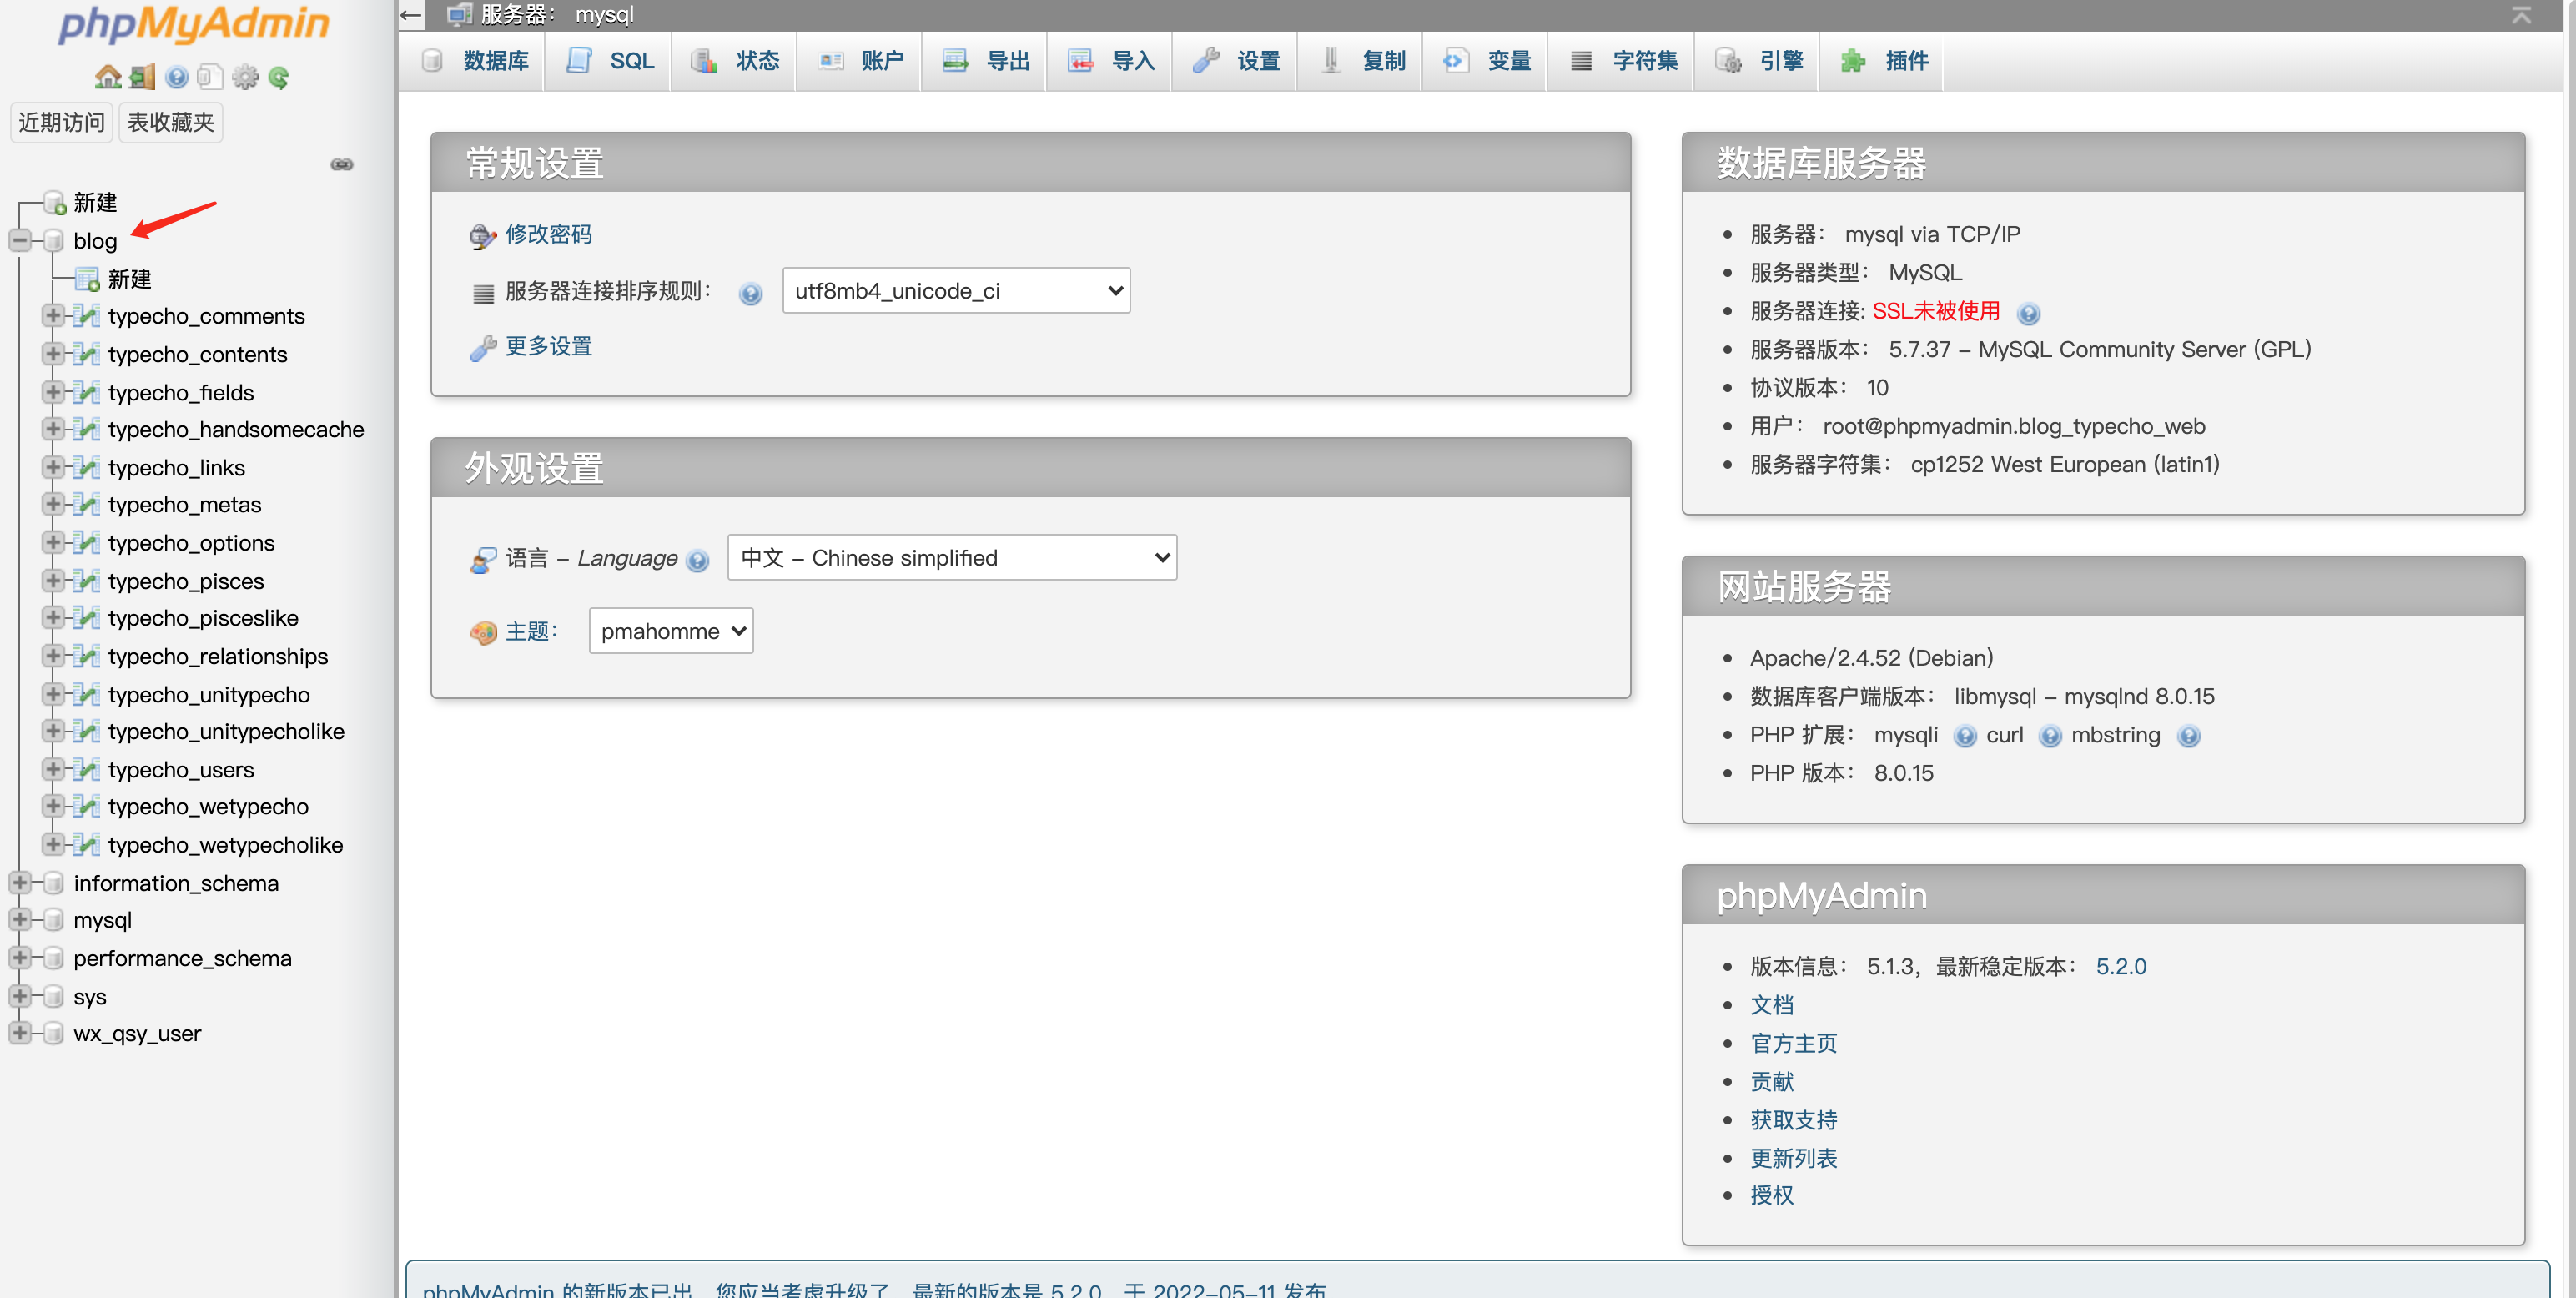Click the home icon under phpMyAdmin logo
This screenshot has height=1298, width=2576.
click(x=107, y=77)
